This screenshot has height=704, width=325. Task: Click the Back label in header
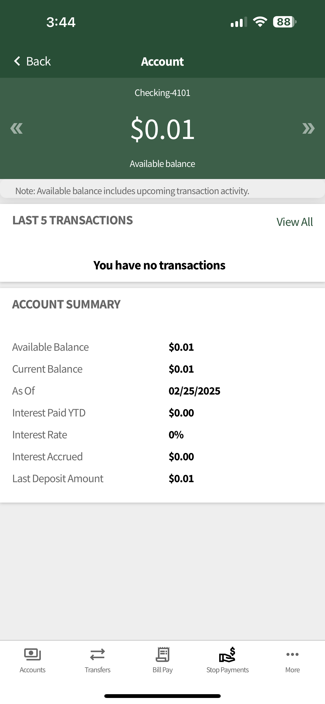(x=38, y=61)
